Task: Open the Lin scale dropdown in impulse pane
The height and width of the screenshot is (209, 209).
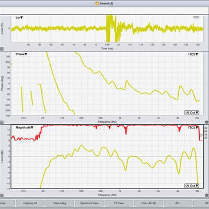Action: point(19,18)
